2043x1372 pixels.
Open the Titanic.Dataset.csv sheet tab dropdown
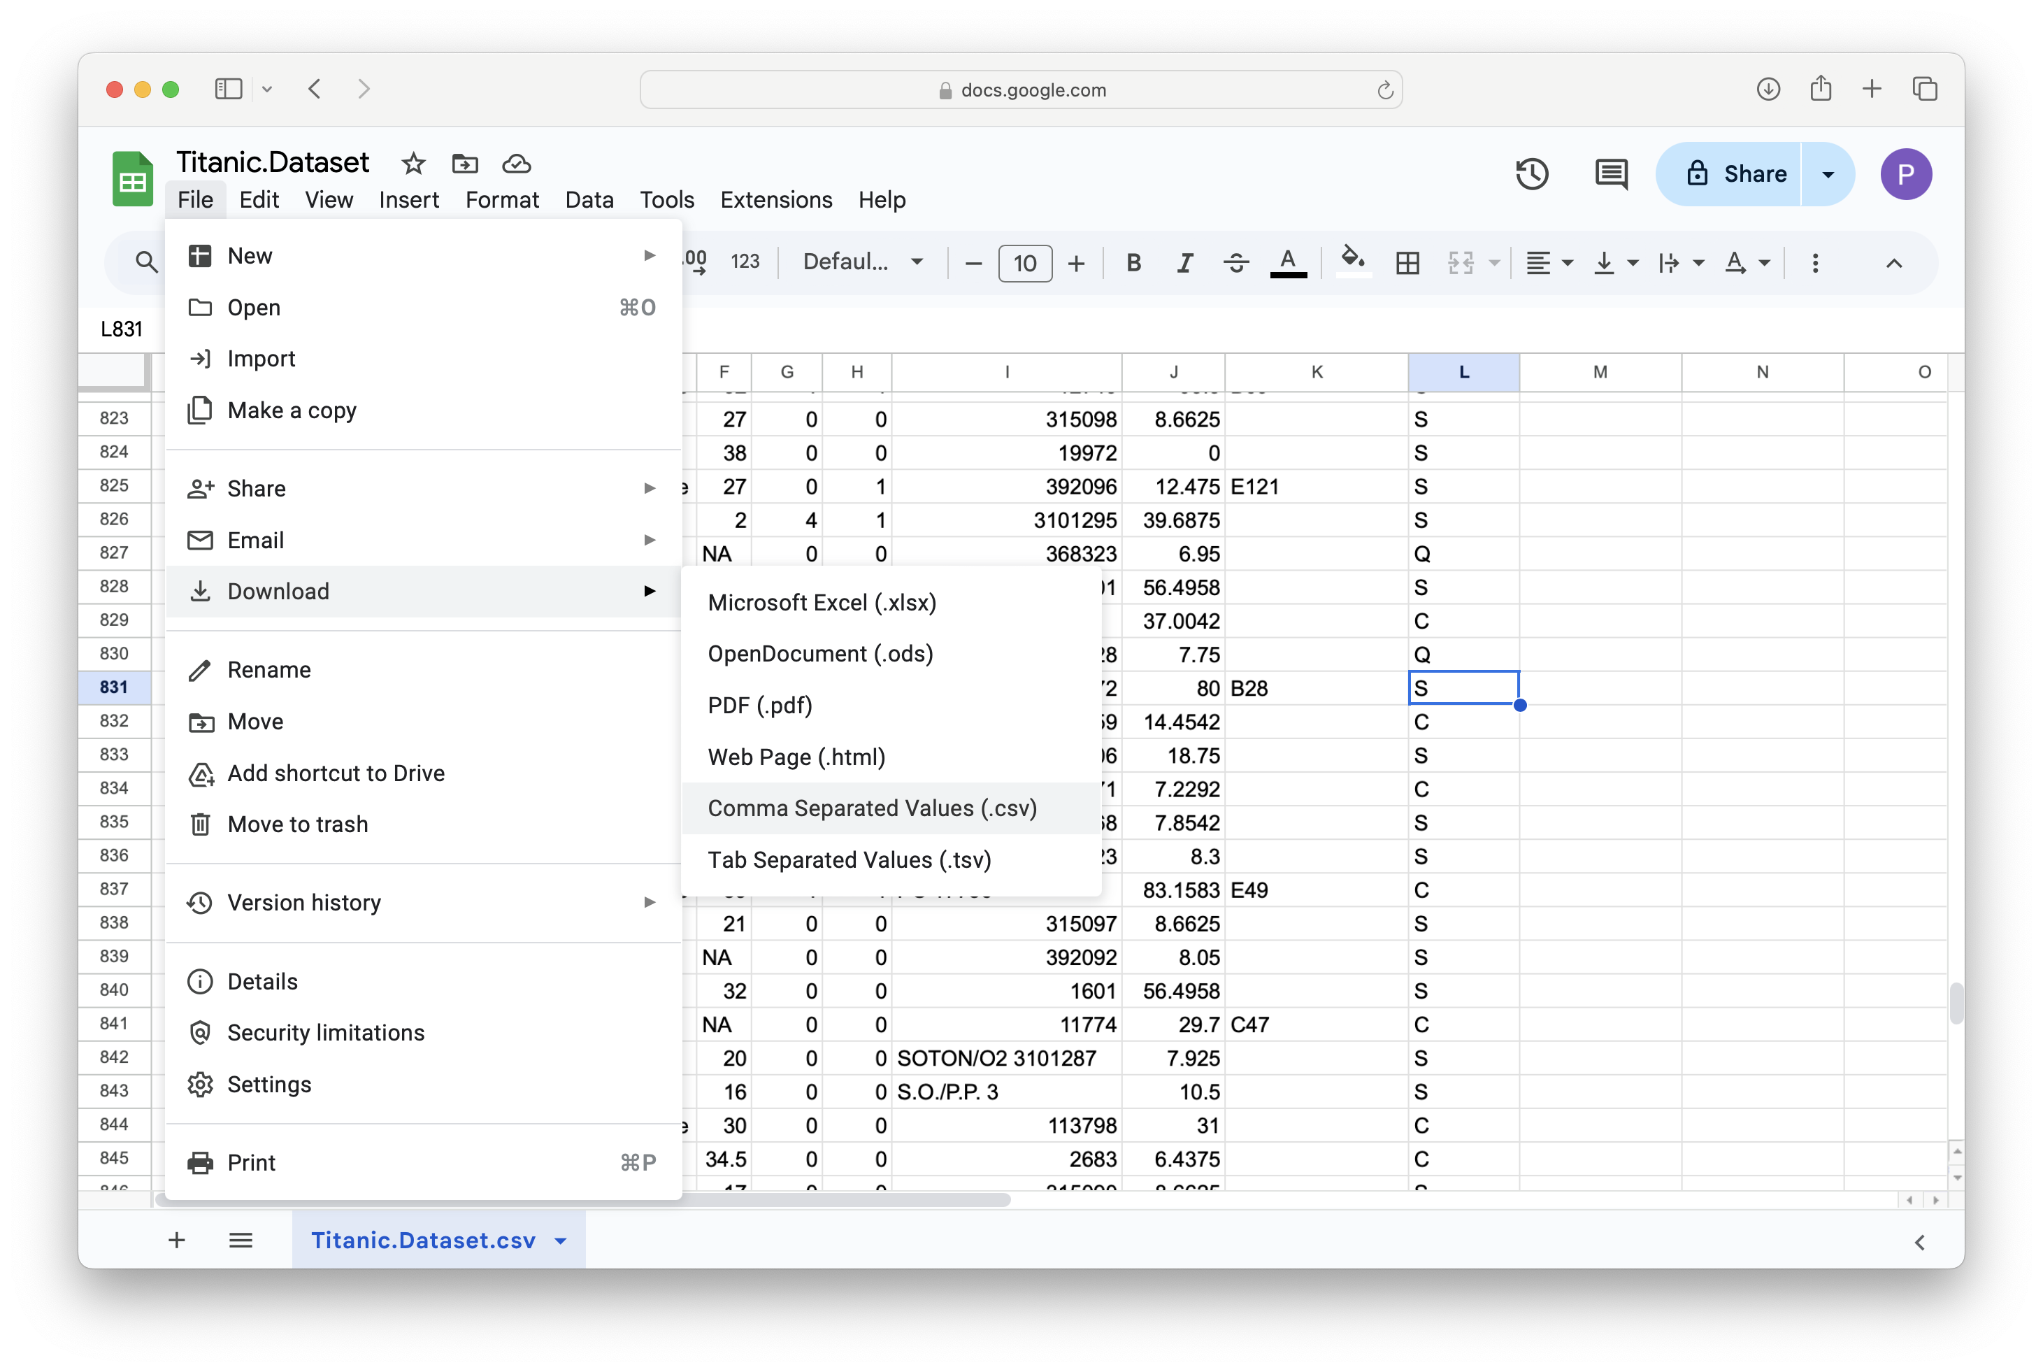coord(560,1240)
